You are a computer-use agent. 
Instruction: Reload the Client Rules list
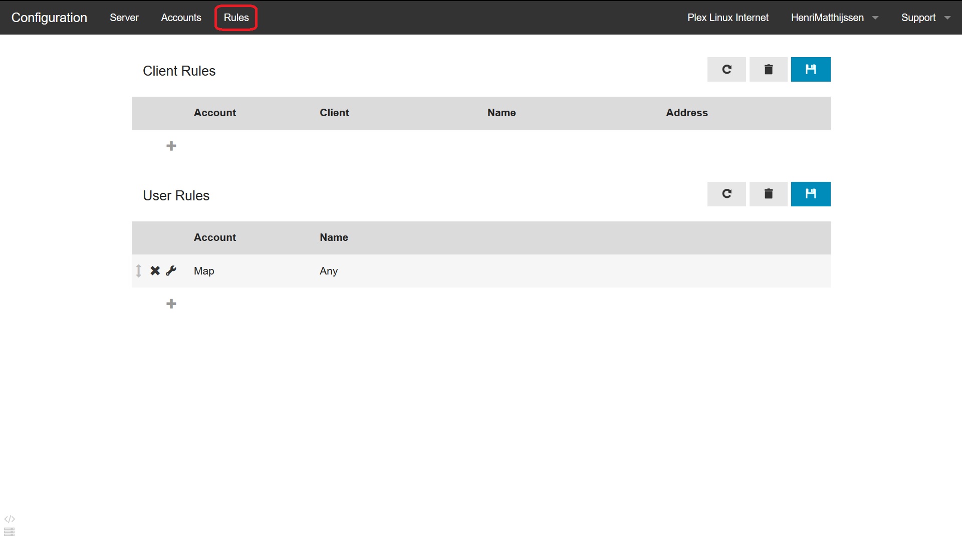[727, 69]
